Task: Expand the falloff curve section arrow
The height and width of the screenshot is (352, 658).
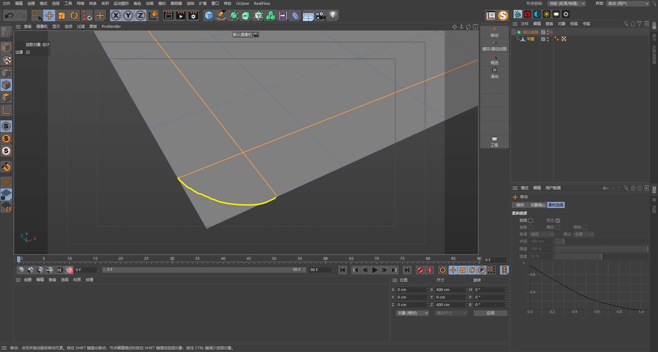Action: (x=524, y=263)
